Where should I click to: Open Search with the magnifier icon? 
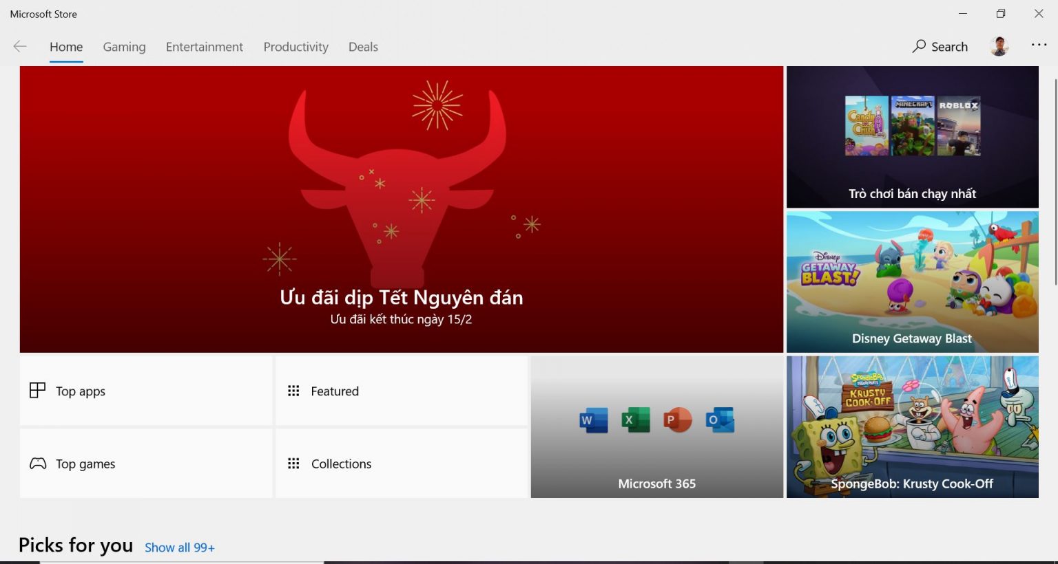919,47
